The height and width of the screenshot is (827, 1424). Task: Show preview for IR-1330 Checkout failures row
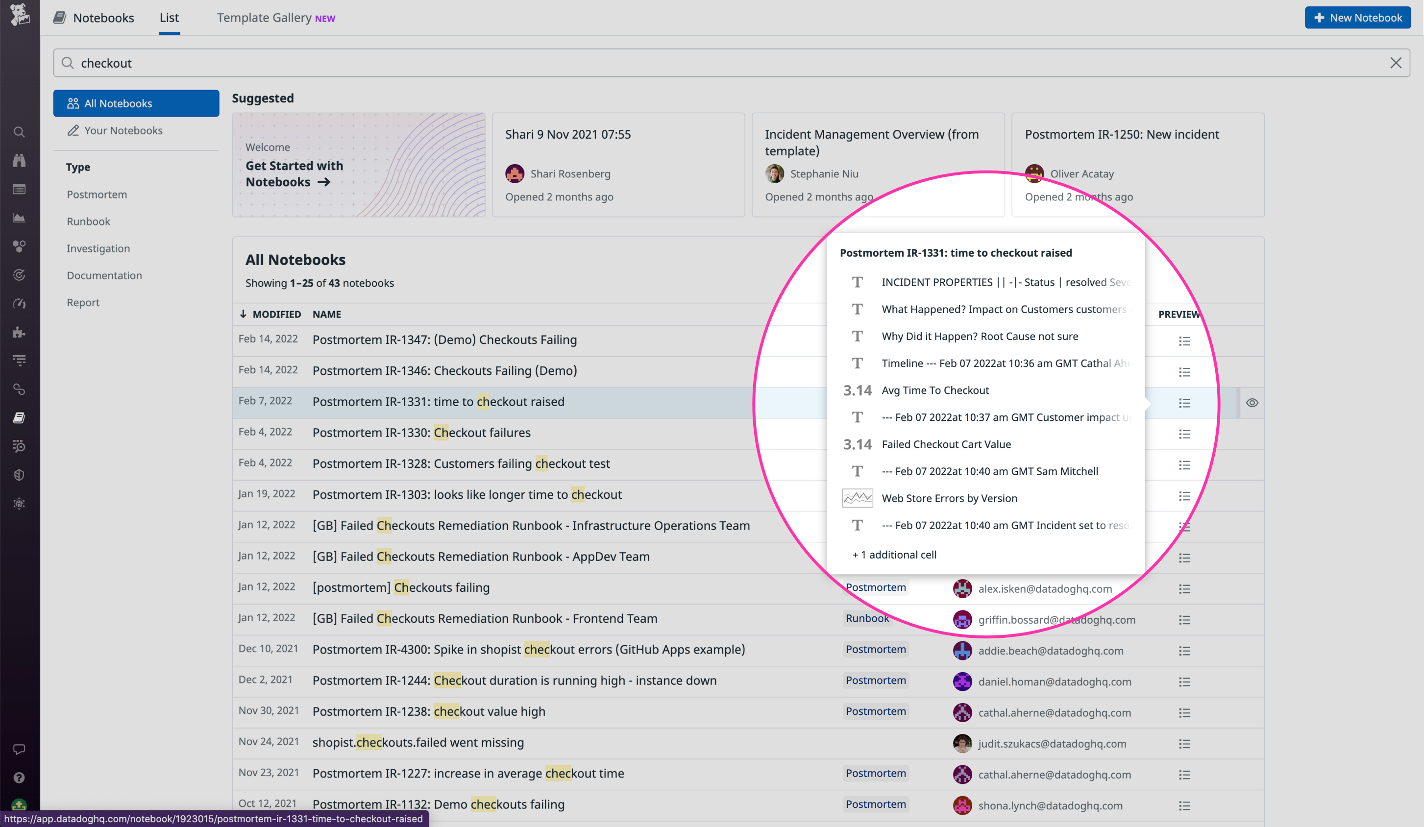[x=1185, y=434]
